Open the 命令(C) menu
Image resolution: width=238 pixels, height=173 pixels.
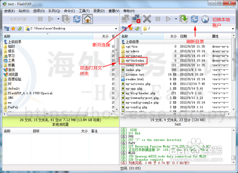click(x=69, y=11)
